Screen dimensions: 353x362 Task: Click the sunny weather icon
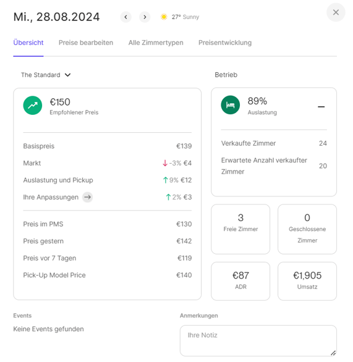[164, 17]
